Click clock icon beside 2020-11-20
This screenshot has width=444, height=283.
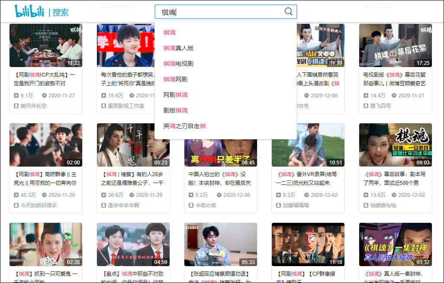tap(44, 195)
